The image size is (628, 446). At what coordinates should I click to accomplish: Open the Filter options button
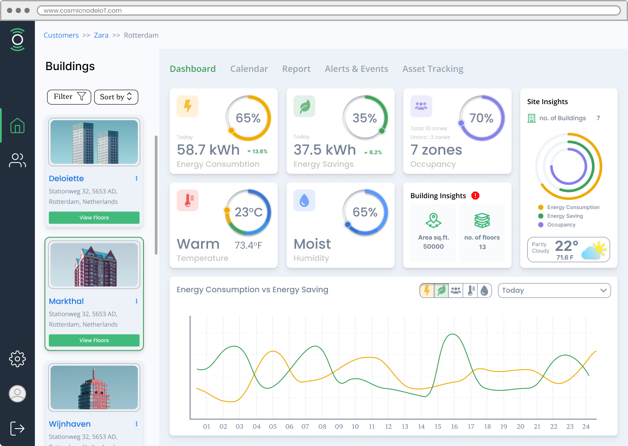[x=69, y=97]
